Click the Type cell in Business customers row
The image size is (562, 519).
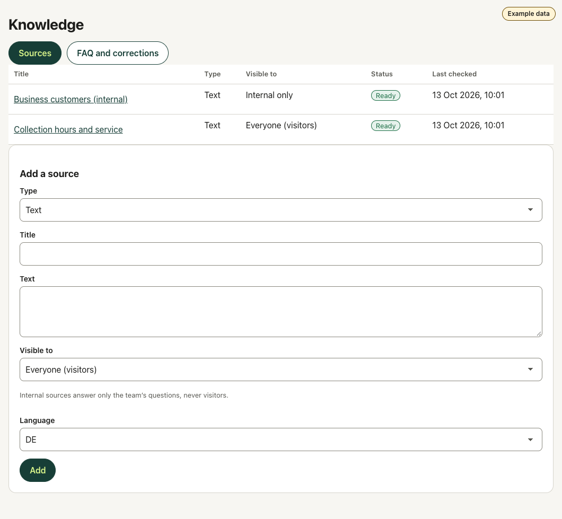[212, 95]
